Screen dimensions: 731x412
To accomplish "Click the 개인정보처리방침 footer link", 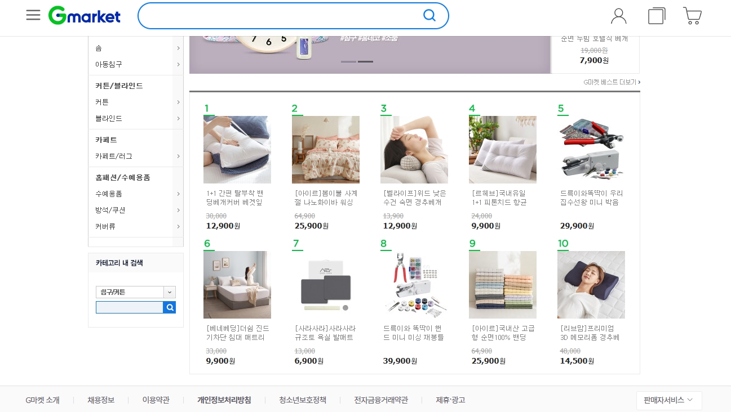I will [224, 400].
